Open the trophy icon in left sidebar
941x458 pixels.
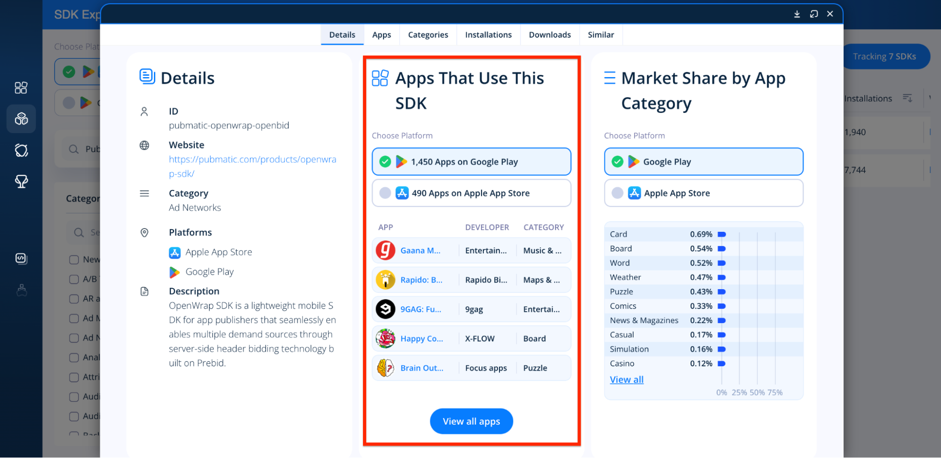click(21, 182)
